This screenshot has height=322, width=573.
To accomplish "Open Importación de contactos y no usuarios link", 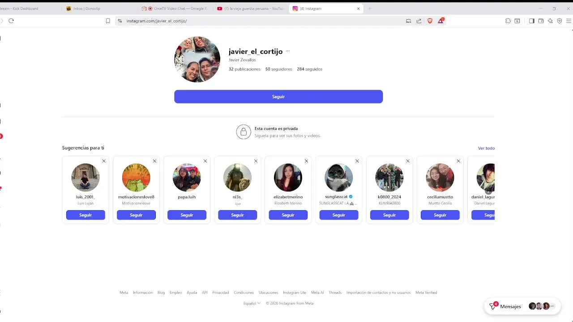I will tap(378, 292).
